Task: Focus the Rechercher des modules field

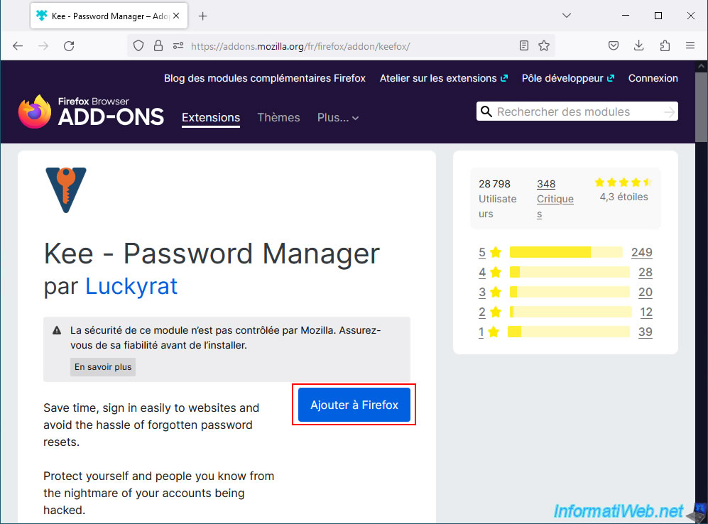Action: point(577,111)
